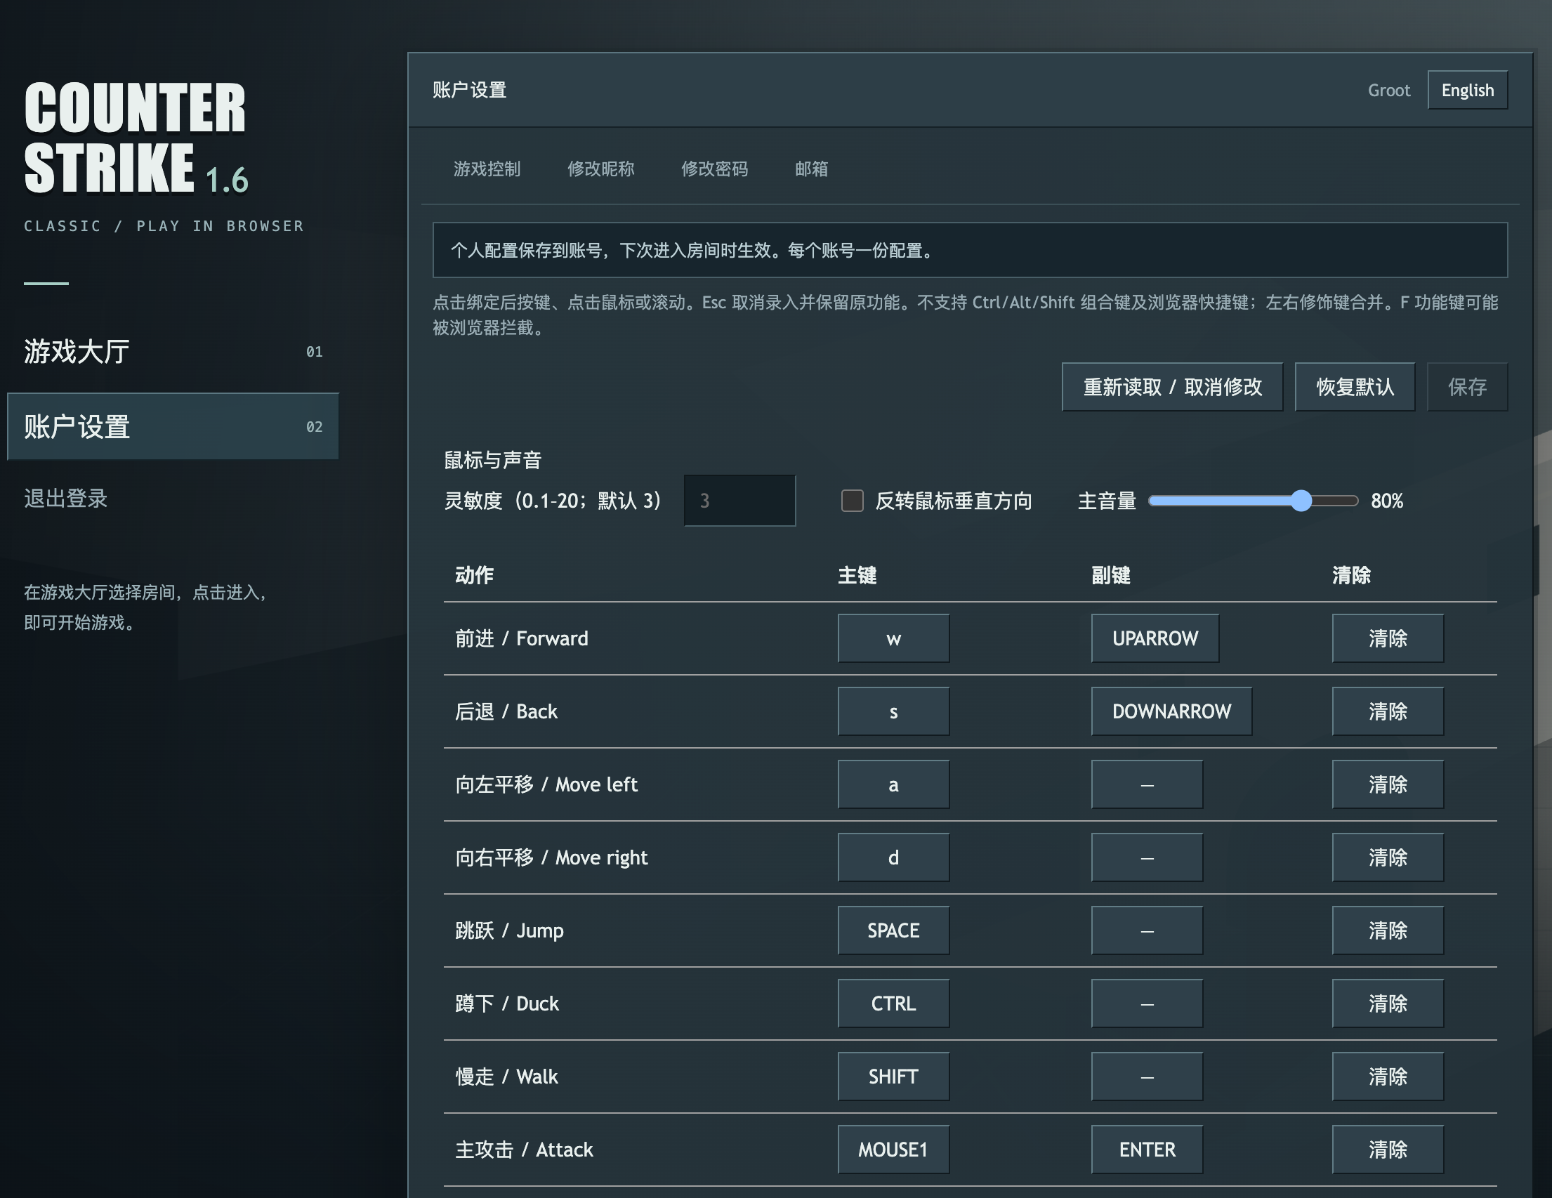Switch language with the English button
Viewport: 1552px width, 1198px height.
coord(1468,91)
